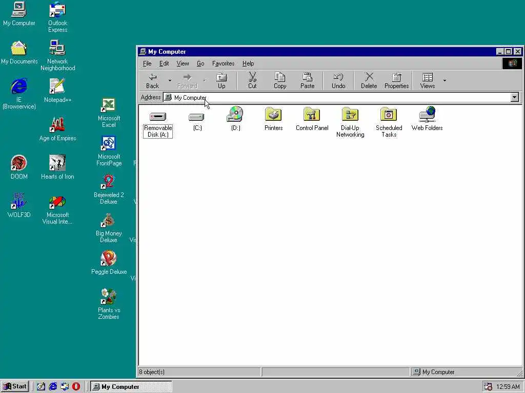This screenshot has height=393, width=525.
Task: Click the "8 object(s)" status bar text
Action: (x=152, y=372)
